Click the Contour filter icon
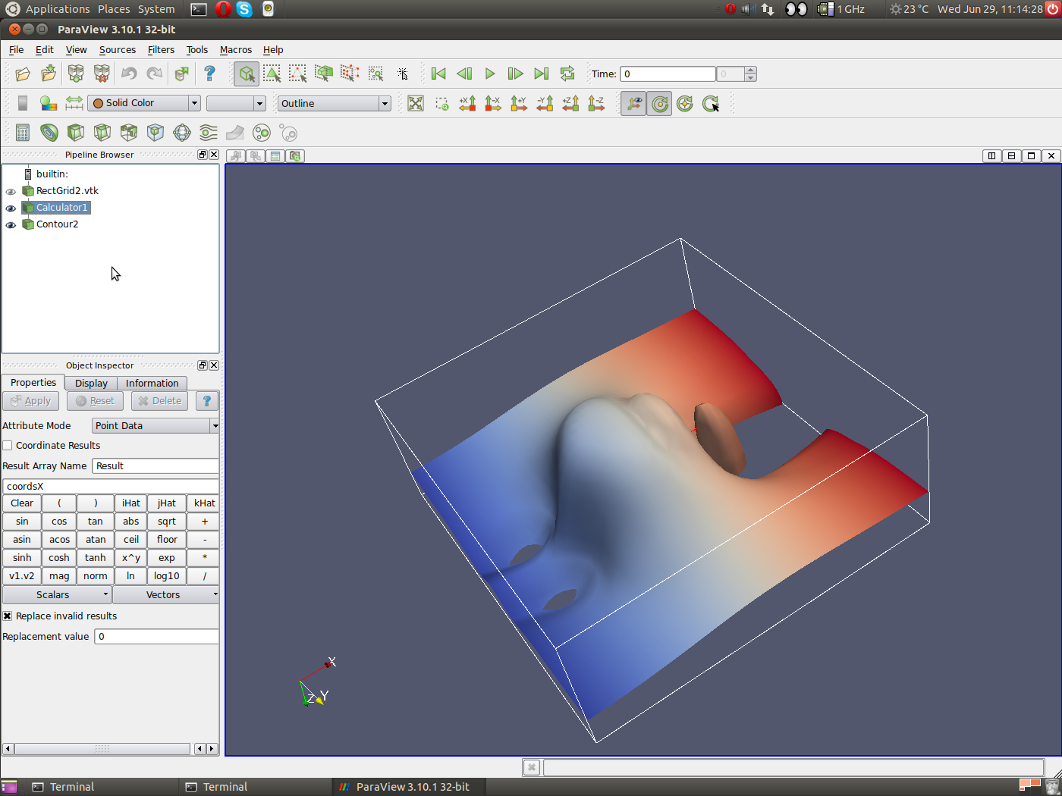The width and height of the screenshot is (1062, 796). [49, 133]
